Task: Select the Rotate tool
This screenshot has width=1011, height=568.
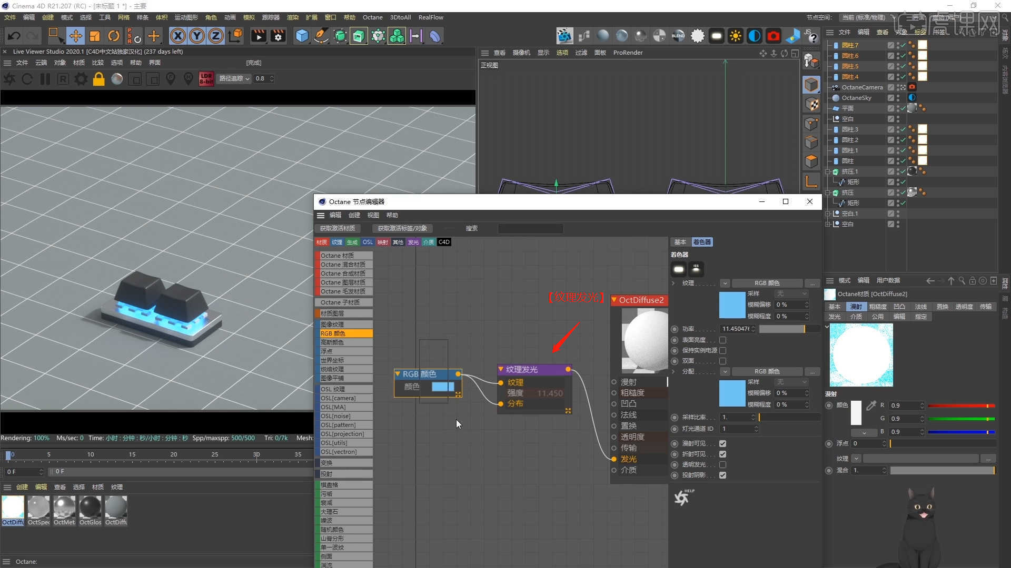Action: (x=114, y=36)
